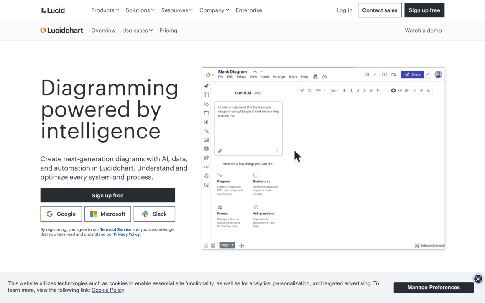Toggle italic text formatting
This screenshot has width=485, height=303.
(x=351, y=91)
